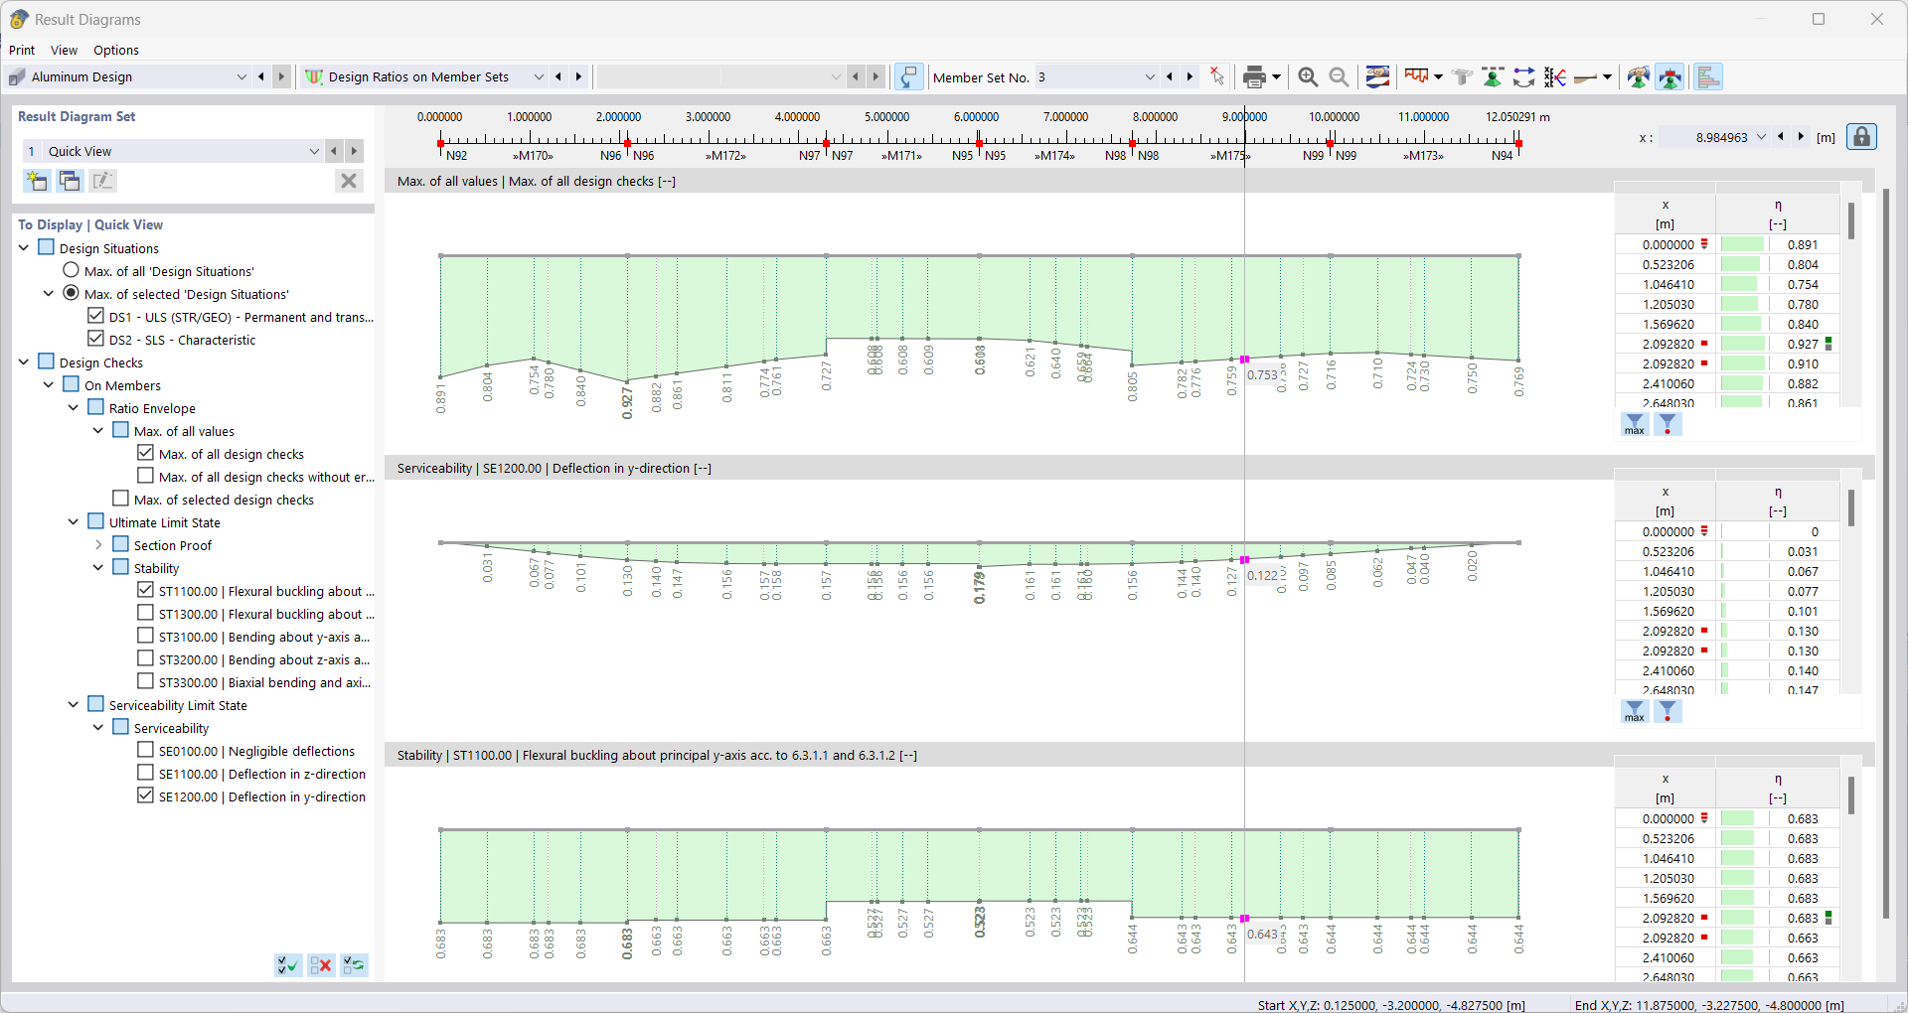1908x1013 pixels.
Task: Select the 0.927 ratio cell in top table
Action: tap(1779, 344)
